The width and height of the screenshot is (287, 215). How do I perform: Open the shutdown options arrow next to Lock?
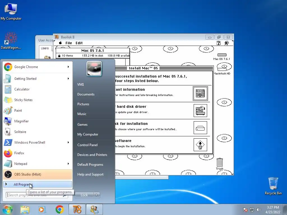point(97,195)
